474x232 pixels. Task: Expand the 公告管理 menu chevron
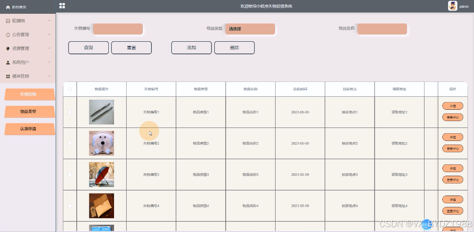point(49,34)
